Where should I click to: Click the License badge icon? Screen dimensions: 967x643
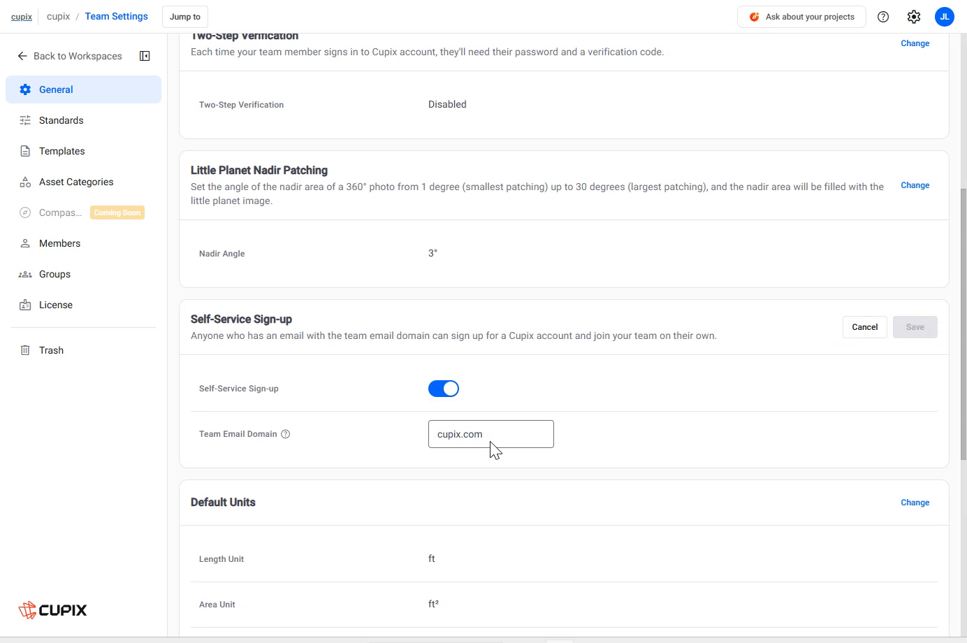25,305
